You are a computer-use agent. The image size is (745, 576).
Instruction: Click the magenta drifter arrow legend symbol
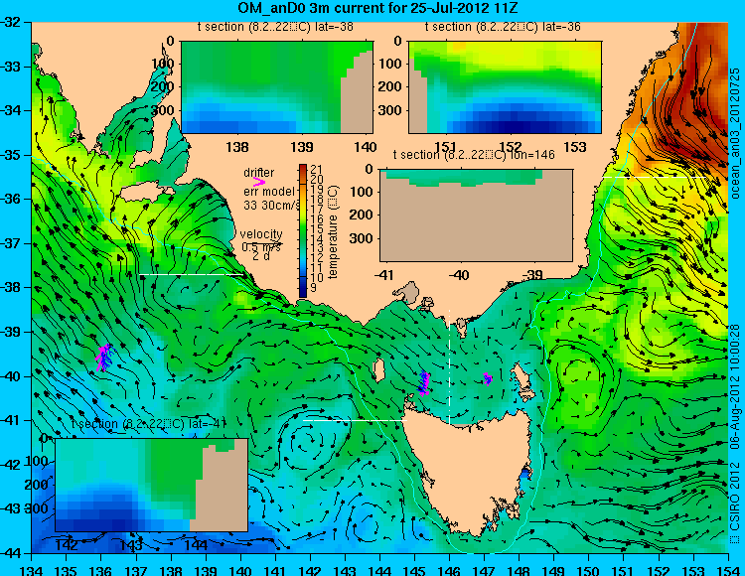[259, 182]
